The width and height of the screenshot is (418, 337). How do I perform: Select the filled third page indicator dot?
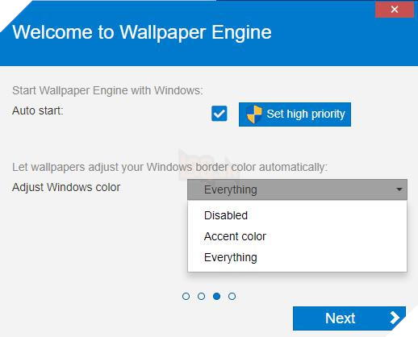click(x=216, y=297)
